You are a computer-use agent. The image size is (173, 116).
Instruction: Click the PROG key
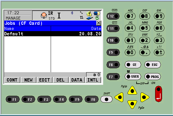pyautogui.click(x=153, y=76)
